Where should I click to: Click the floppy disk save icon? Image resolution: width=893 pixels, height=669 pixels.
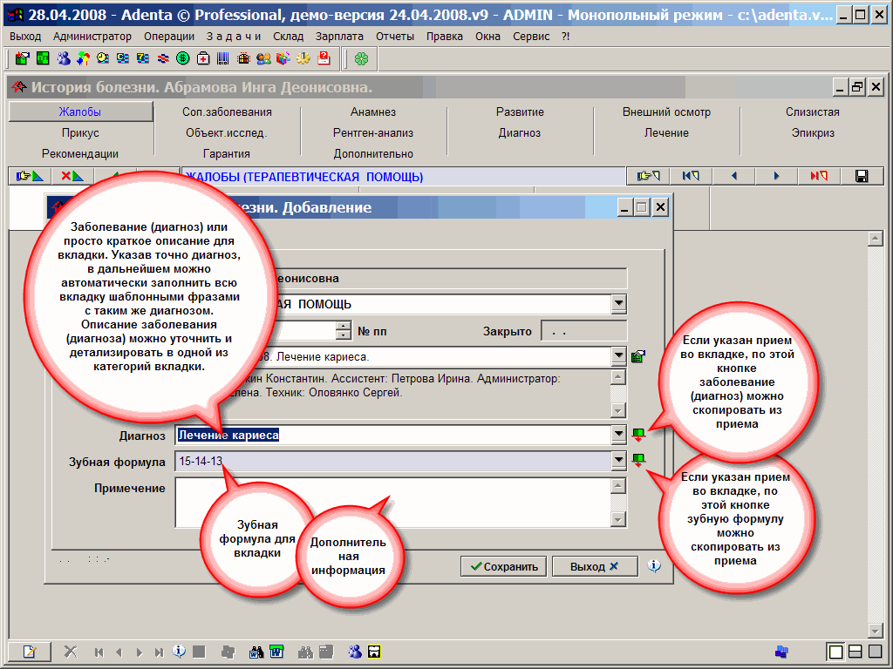point(862,176)
